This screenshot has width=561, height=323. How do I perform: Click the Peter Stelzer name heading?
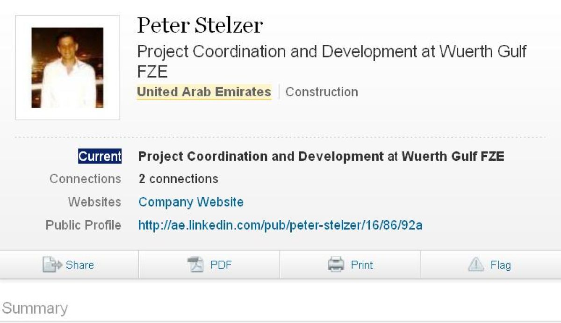coord(200,25)
